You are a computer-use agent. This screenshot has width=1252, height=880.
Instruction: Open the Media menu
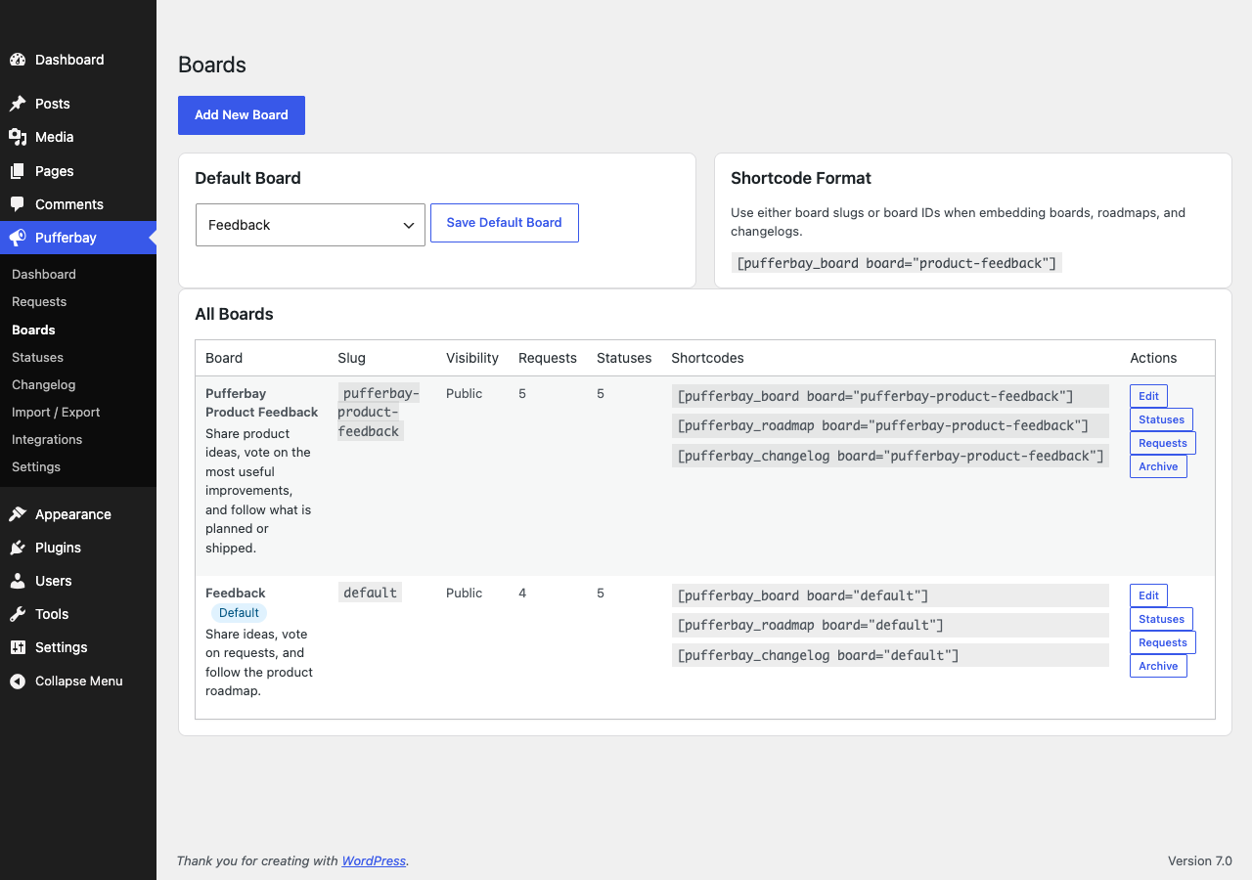78,137
